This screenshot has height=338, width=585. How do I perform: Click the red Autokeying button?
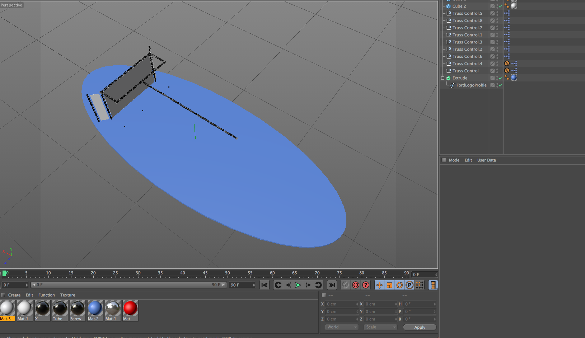(x=356, y=285)
